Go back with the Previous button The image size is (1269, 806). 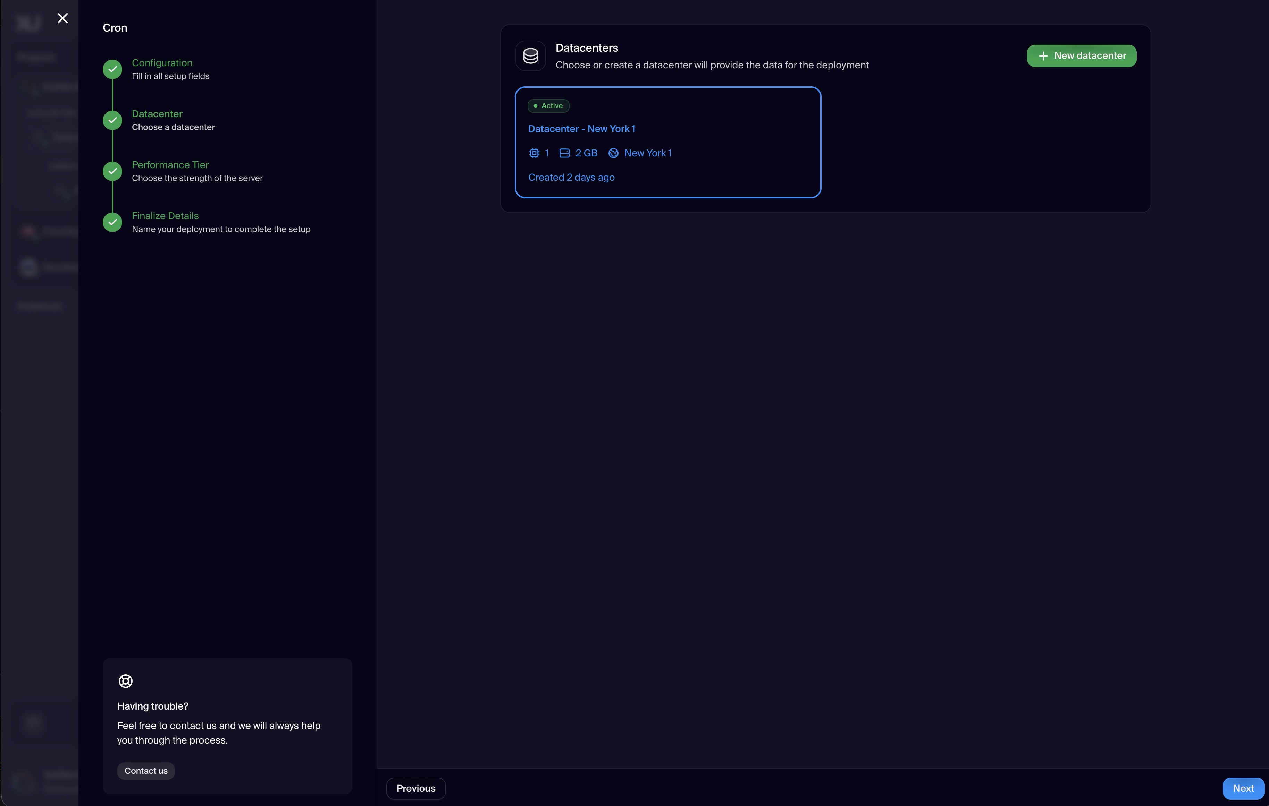[416, 788]
